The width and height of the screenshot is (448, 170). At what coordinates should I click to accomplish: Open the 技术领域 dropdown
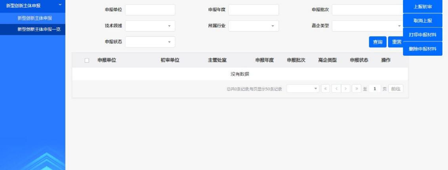(x=150, y=26)
